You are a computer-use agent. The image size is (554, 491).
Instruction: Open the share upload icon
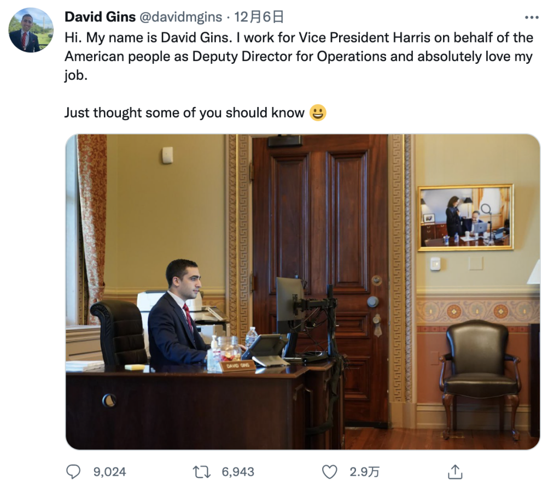click(x=455, y=471)
